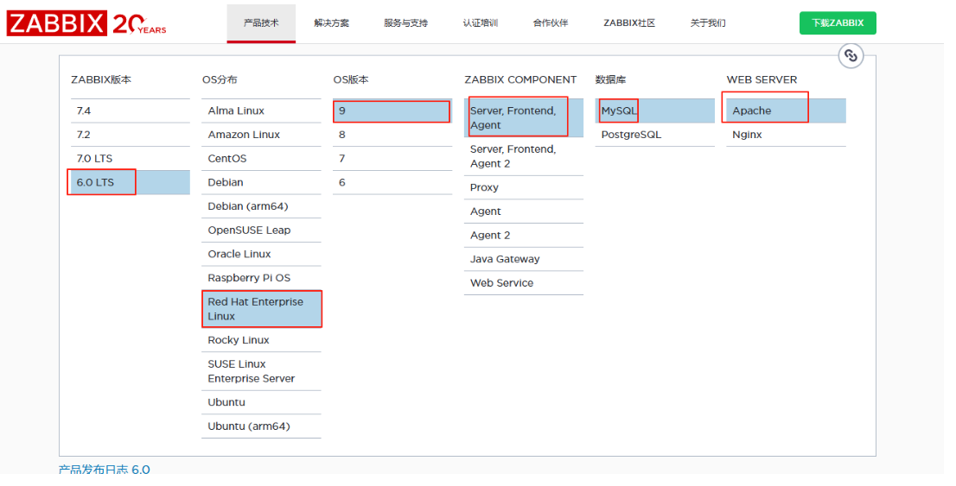Click the copy link chain icon
This screenshot has height=486, width=956.
click(851, 56)
